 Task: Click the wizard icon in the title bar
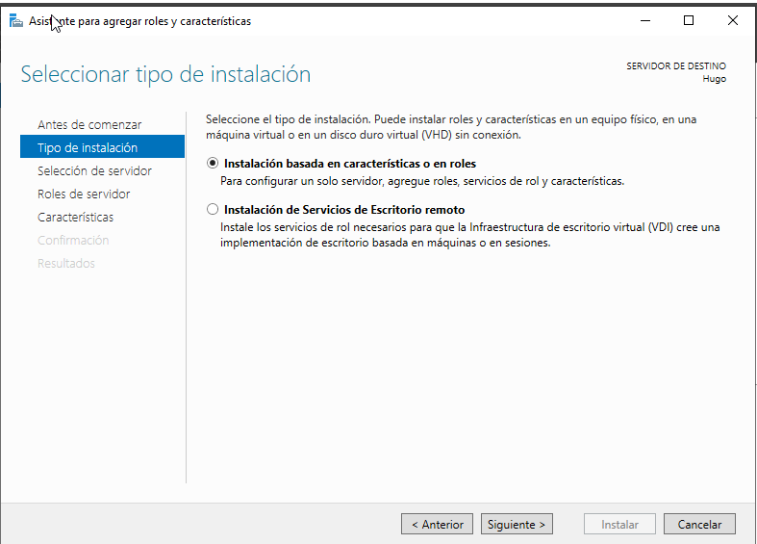click(16, 20)
